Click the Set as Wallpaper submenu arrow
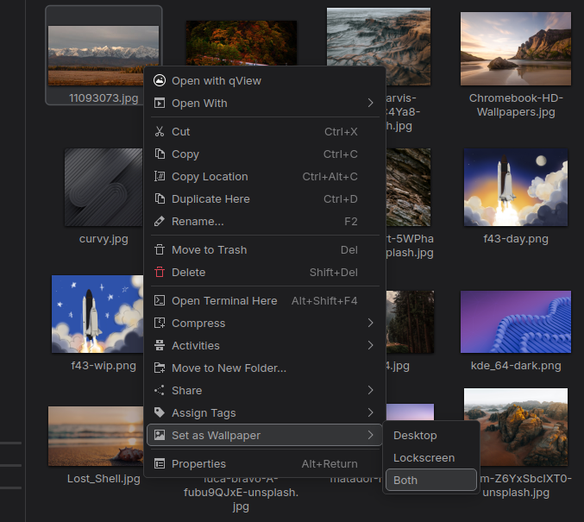Viewport: 584px width, 522px height. coord(370,435)
